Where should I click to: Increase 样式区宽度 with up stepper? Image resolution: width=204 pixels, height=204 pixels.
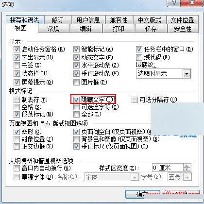tap(187, 166)
